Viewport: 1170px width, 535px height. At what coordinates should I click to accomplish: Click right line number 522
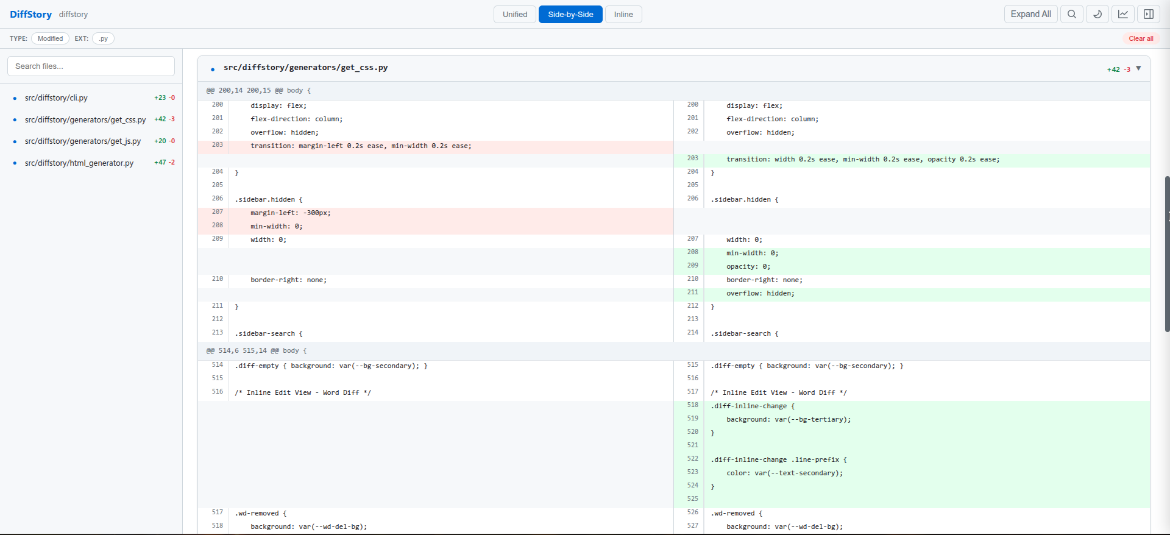[x=693, y=459]
